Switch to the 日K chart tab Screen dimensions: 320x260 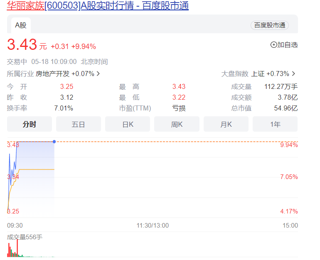pyautogui.click(x=128, y=124)
